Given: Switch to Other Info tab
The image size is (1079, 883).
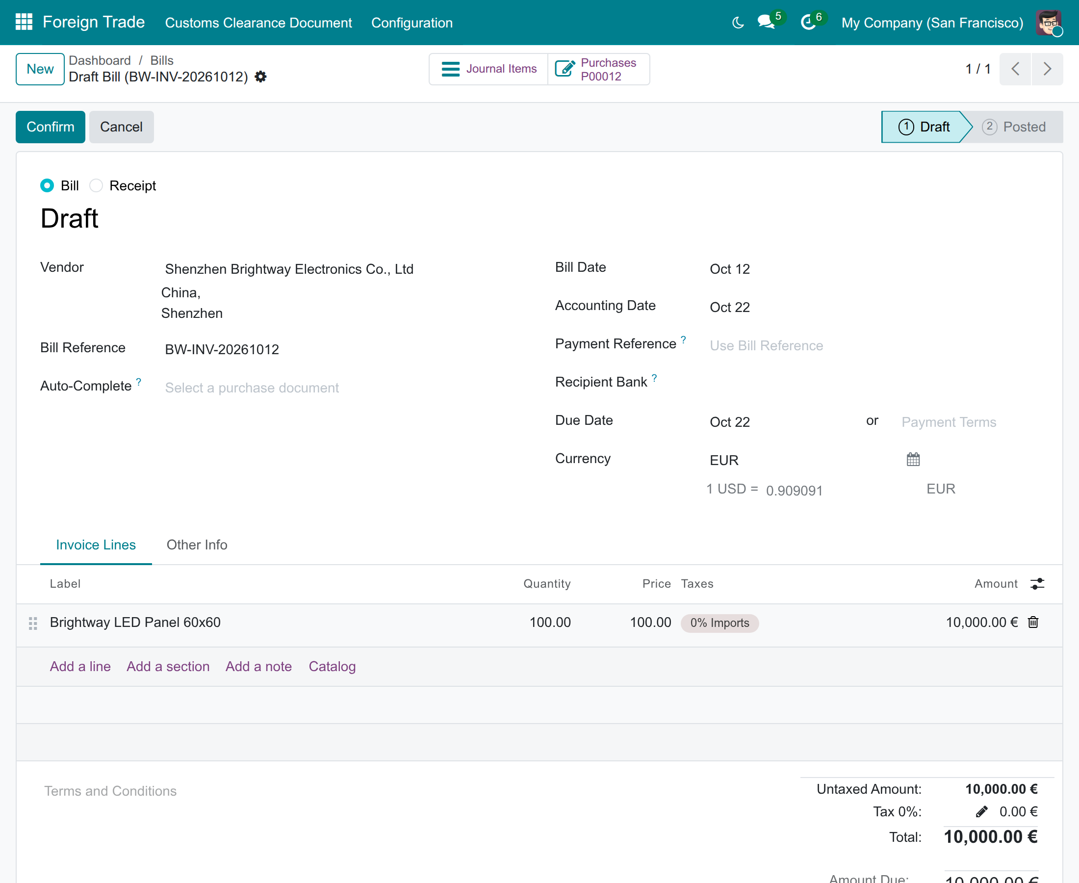Looking at the screenshot, I should pos(197,545).
